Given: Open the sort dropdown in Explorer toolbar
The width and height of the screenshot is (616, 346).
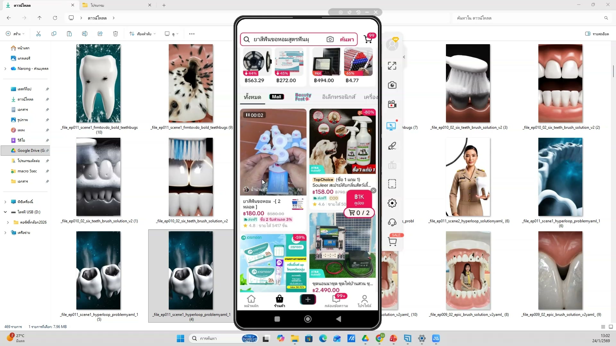Looking at the screenshot, I should [x=142, y=34].
